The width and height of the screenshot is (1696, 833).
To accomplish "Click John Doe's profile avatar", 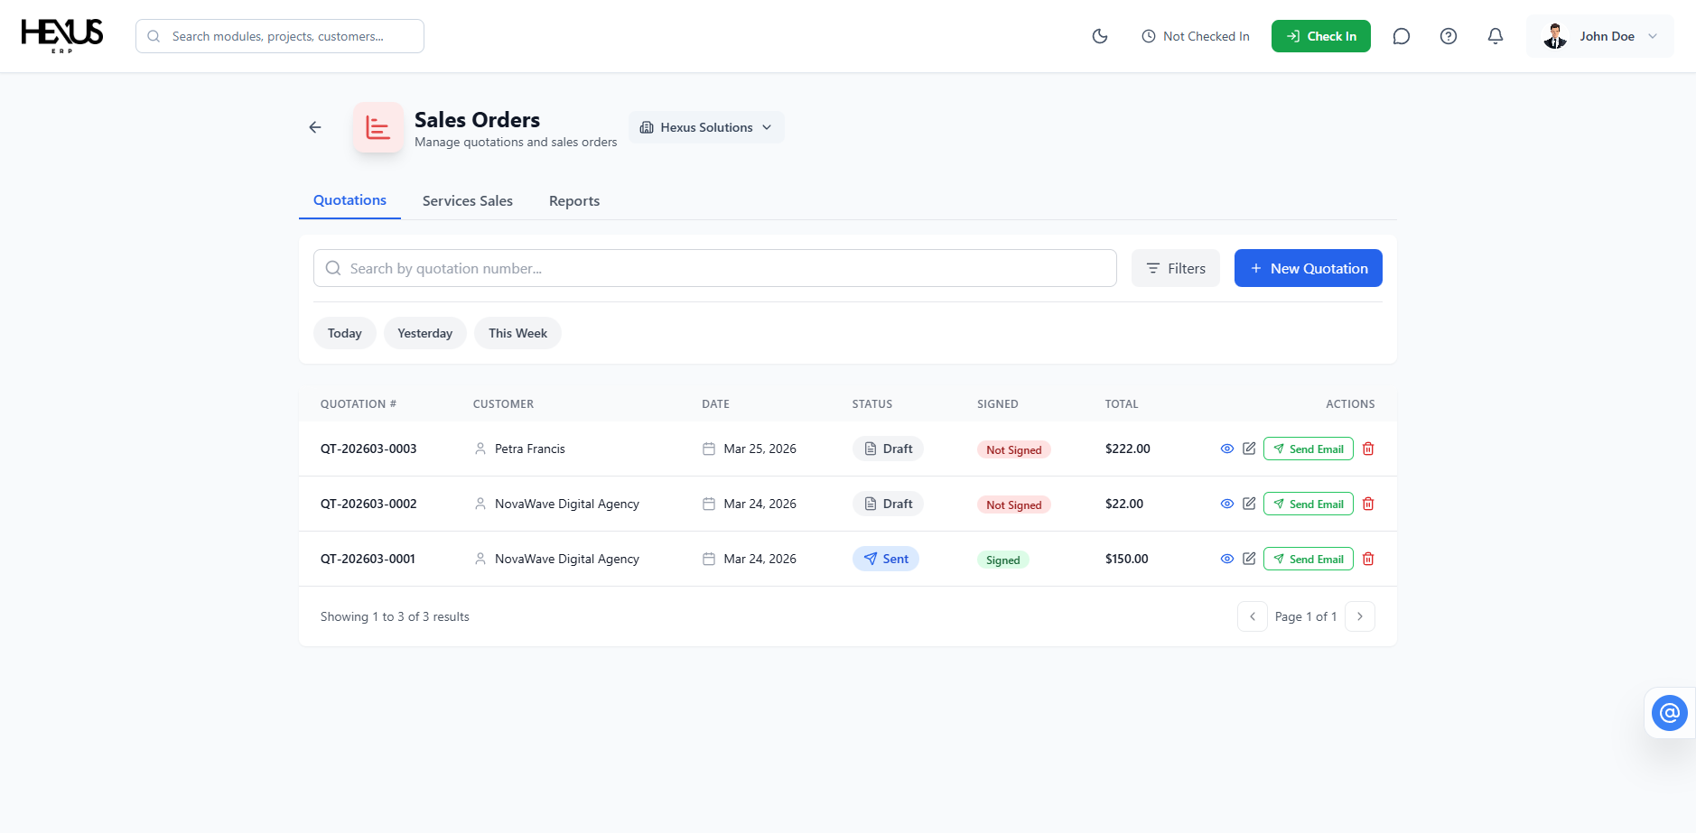I will 1555,36.
